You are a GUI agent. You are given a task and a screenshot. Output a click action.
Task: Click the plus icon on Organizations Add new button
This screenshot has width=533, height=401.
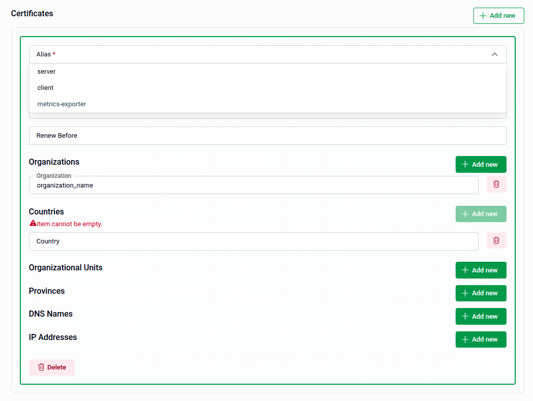(465, 164)
